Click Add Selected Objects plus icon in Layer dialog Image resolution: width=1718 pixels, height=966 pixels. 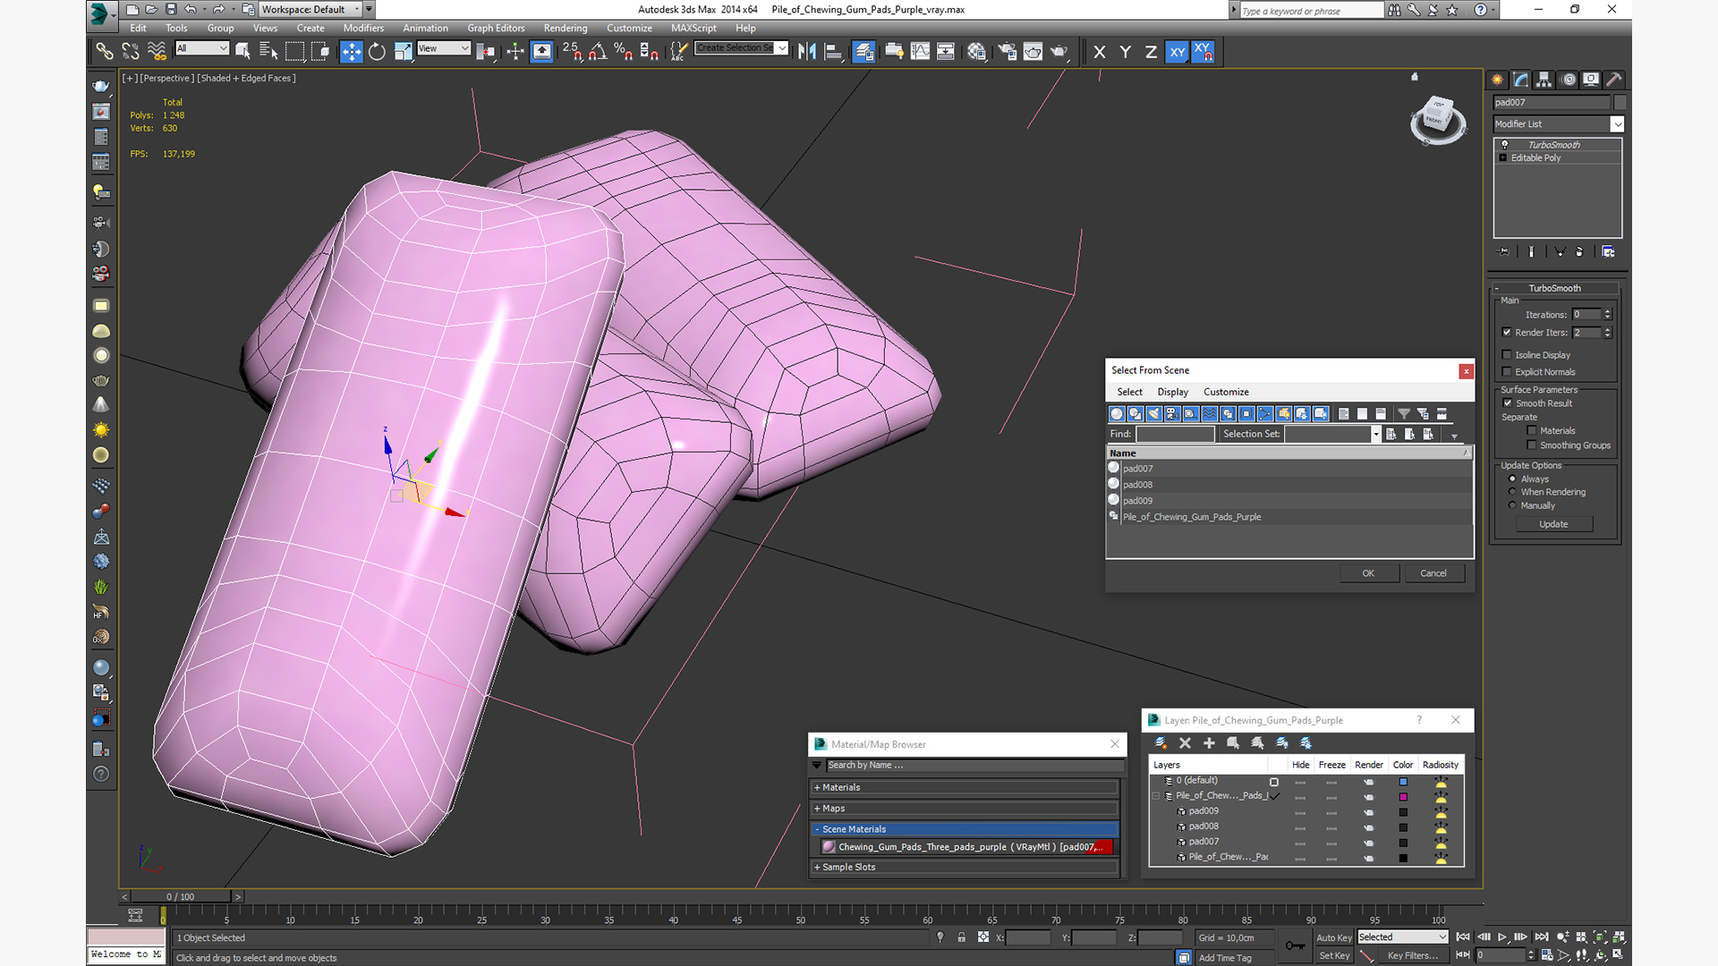[x=1209, y=743]
